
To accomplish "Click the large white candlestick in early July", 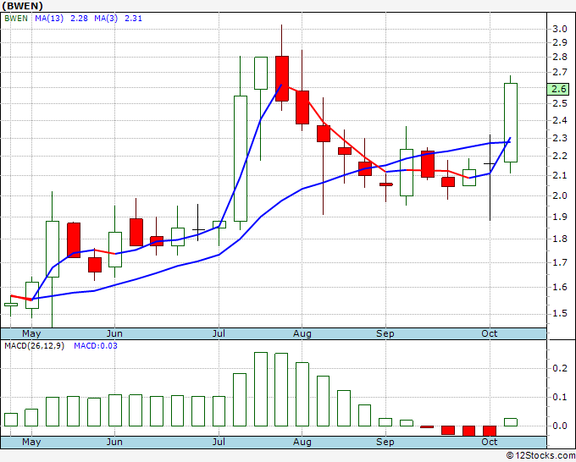I will coord(241,158).
